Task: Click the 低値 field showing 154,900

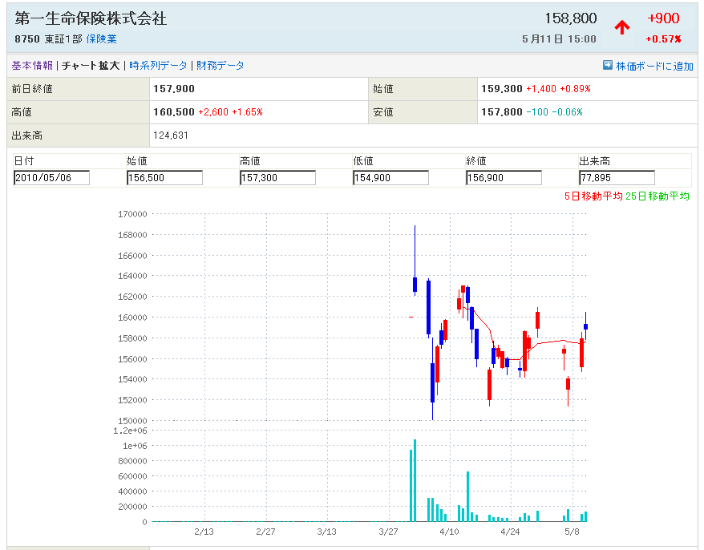Action: click(x=390, y=178)
